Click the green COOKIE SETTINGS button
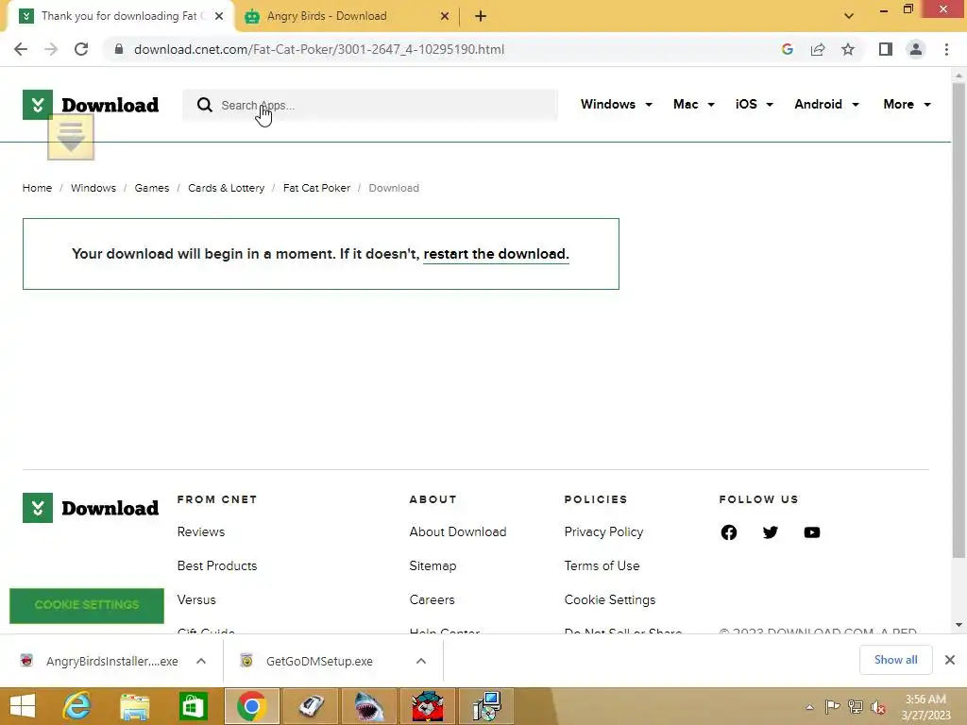This screenshot has width=967, height=725. (x=87, y=605)
